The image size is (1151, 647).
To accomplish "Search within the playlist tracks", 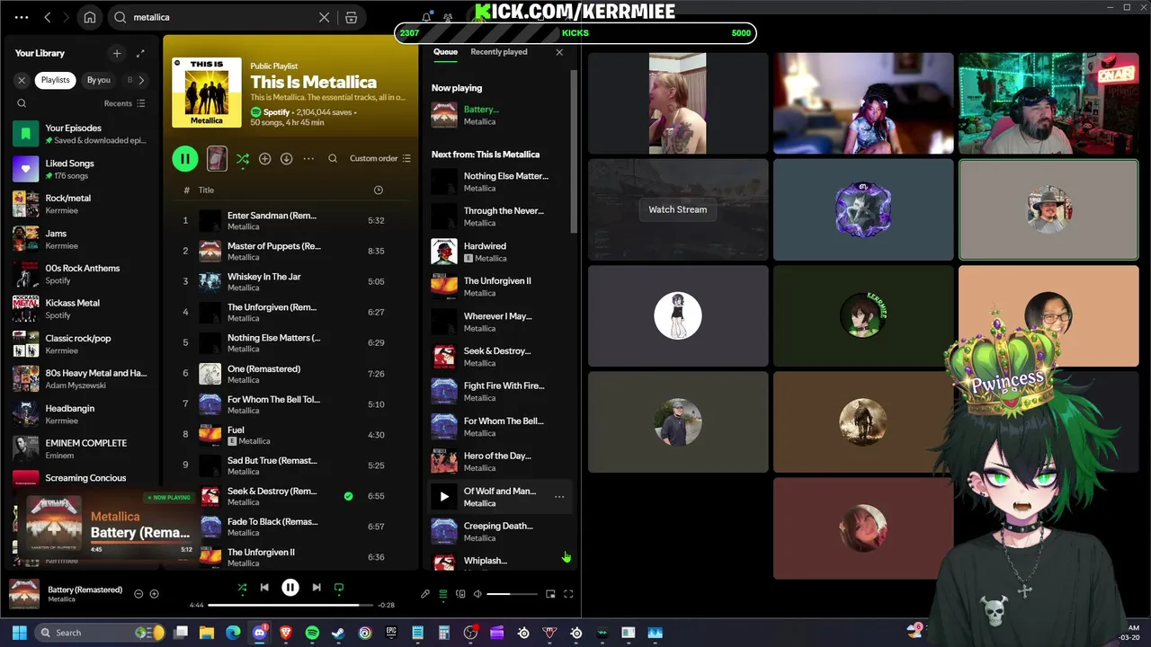I will point(333,158).
